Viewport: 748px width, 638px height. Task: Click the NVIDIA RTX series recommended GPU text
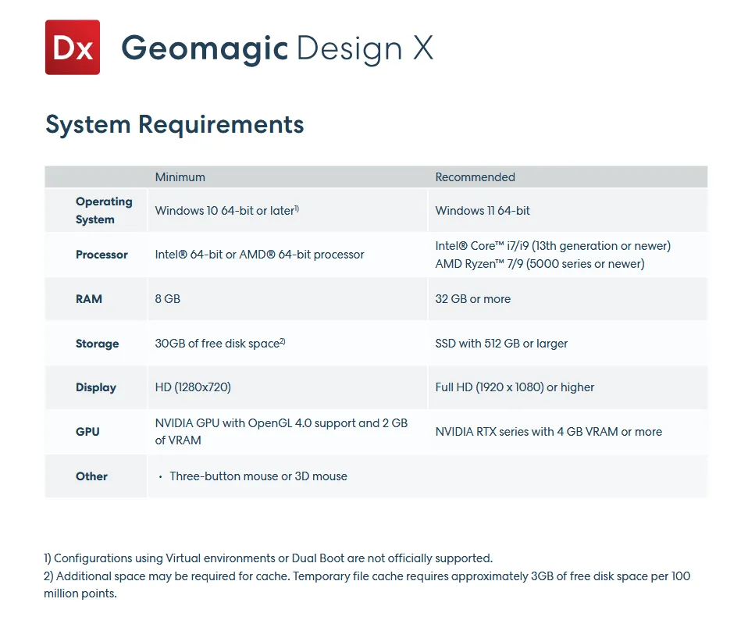click(x=548, y=432)
